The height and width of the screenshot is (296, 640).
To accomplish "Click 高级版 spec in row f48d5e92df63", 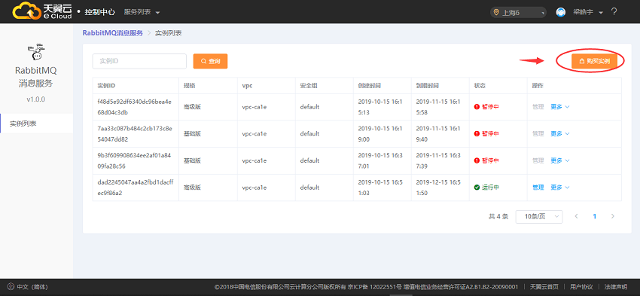I will pos(192,107).
